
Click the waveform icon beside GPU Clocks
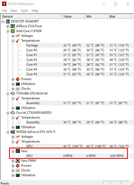(x=18, y=171)
